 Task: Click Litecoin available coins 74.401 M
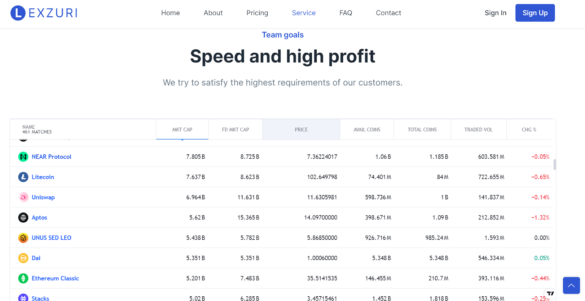click(x=380, y=177)
